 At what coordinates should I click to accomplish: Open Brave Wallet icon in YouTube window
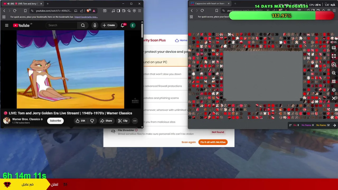coord(124,11)
